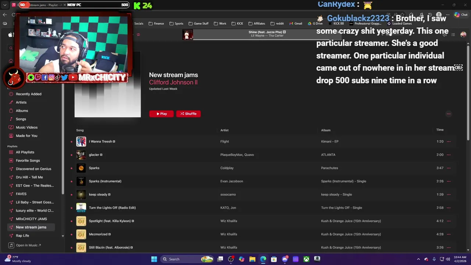Open the G Drive bookmark
Screen dimensions: 471x265
[315, 24]
